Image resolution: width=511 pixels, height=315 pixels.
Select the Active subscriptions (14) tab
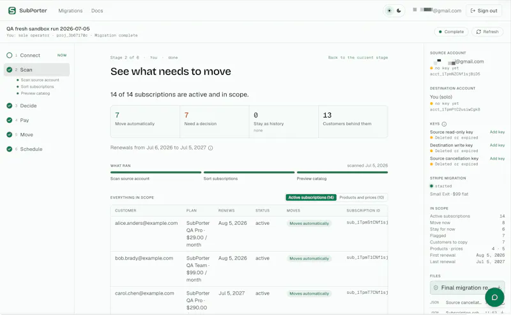point(311,197)
